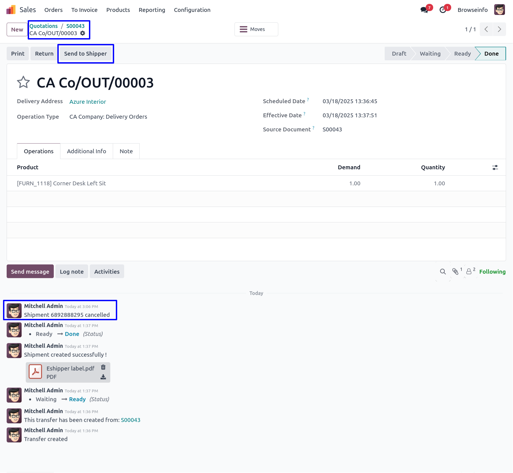Open the Eshipper label PDF thumbnail
This screenshot has height=473, width=513.
coord(35,372)
